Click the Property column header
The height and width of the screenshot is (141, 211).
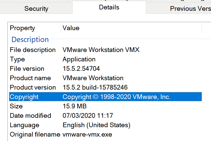coord(22,28)
